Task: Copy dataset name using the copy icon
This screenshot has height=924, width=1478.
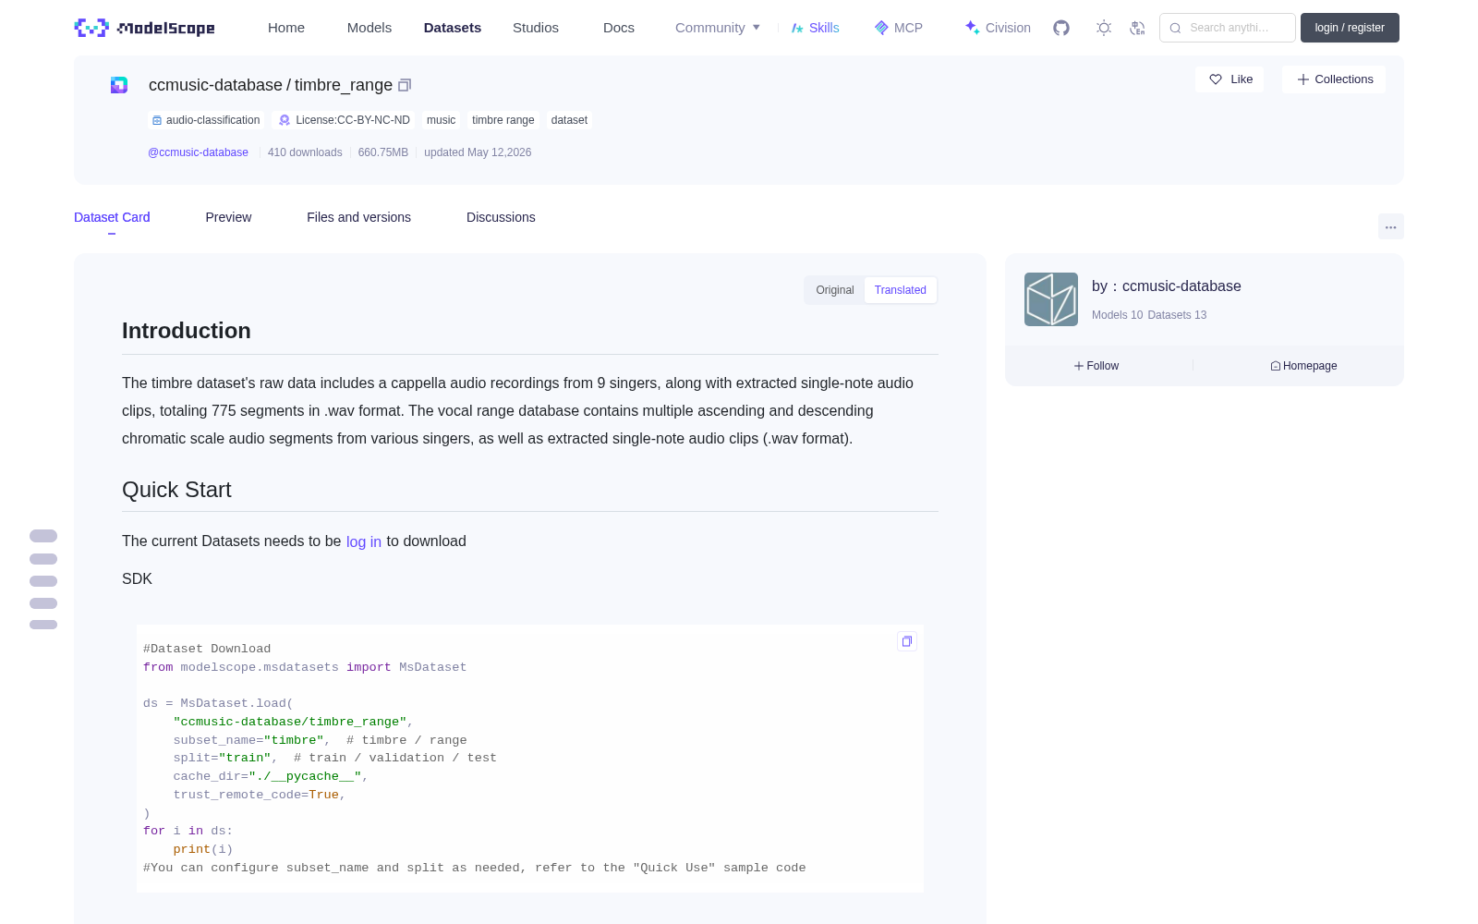Action: 405,85
